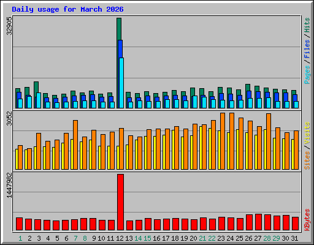314x245 pixels.
Task: Click the chart title Daily usage for March 2026
Action: tap(67, 9)
